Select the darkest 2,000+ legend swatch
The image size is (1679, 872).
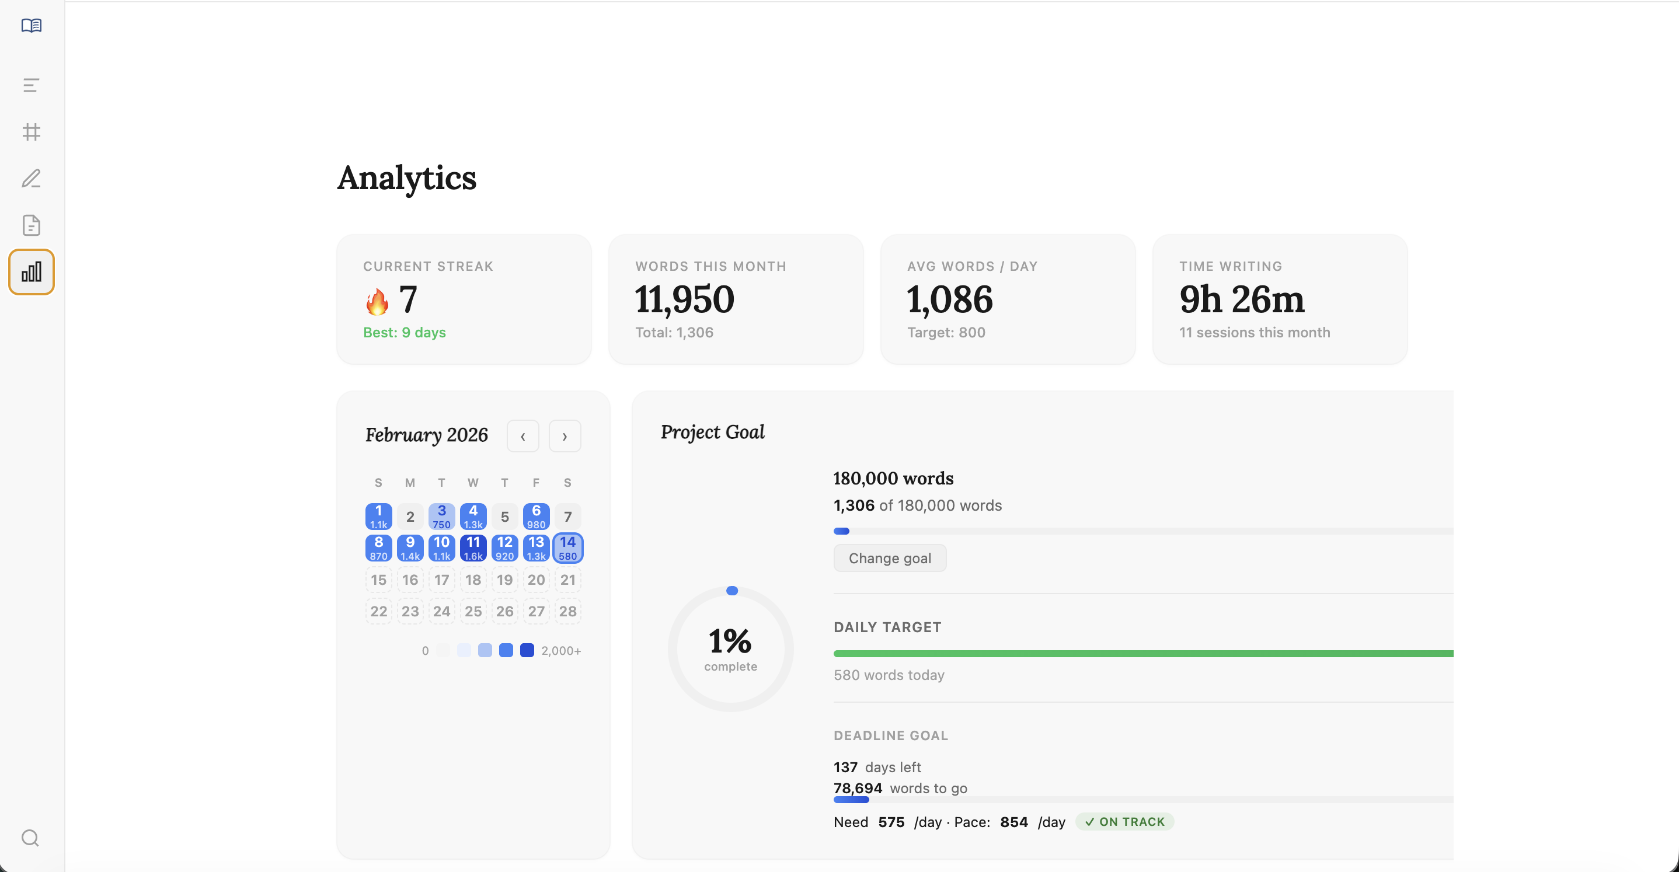(527, 650)
